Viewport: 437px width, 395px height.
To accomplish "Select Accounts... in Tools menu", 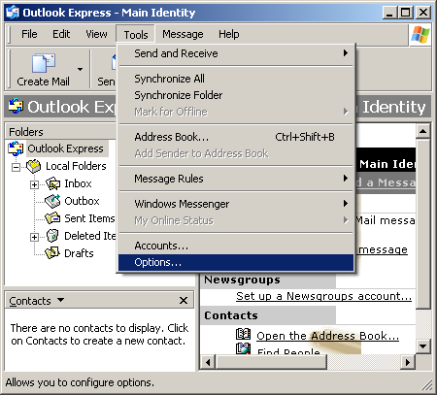I will point(236,246).
